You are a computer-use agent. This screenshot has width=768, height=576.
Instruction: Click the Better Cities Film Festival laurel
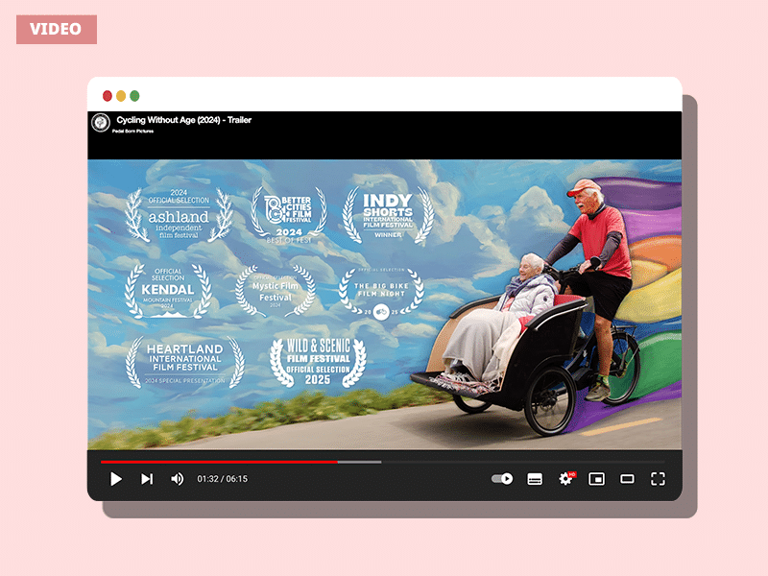pyautogui.click(x=289, y=214)
